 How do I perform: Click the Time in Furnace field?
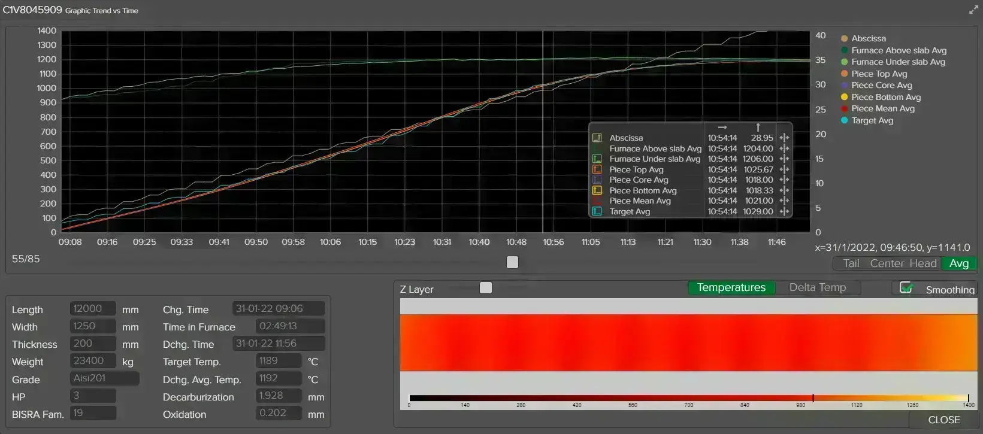(290, 326)
